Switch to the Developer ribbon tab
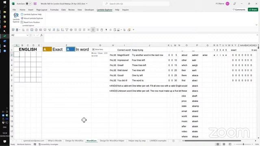Screen dimensions: 260x146 click(x=89, y=10)
